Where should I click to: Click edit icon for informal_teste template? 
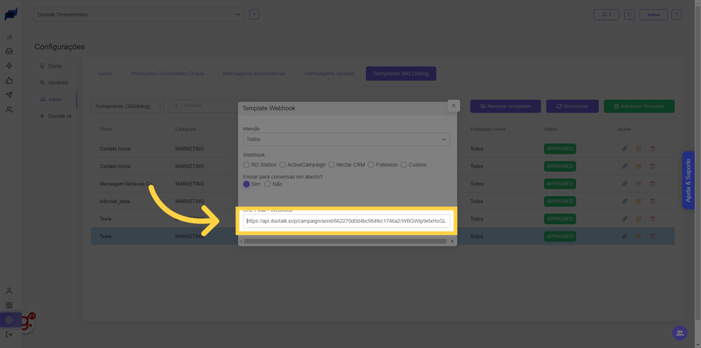639,201
